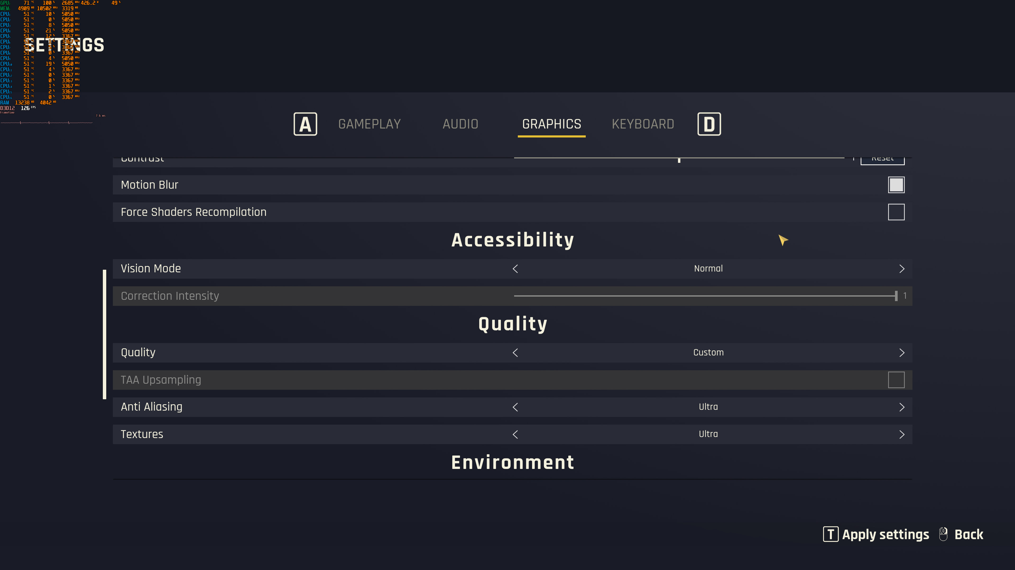Screen dimensions: 1015x570
Task: Click right arrow for Quality preset
Action: tap(902, 353)
